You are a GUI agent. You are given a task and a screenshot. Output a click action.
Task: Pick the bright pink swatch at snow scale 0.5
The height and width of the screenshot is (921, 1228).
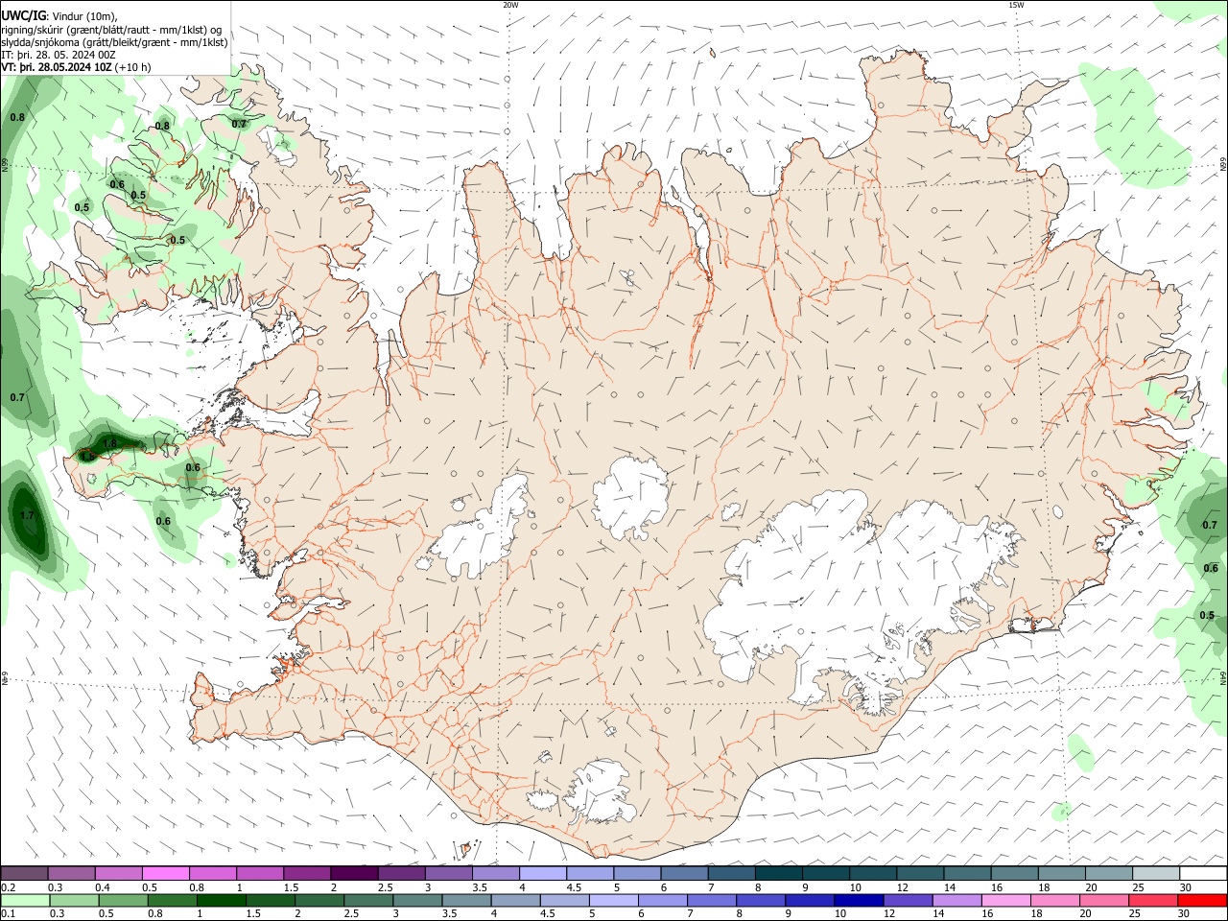pyautogui.click(x=165, y=874)
